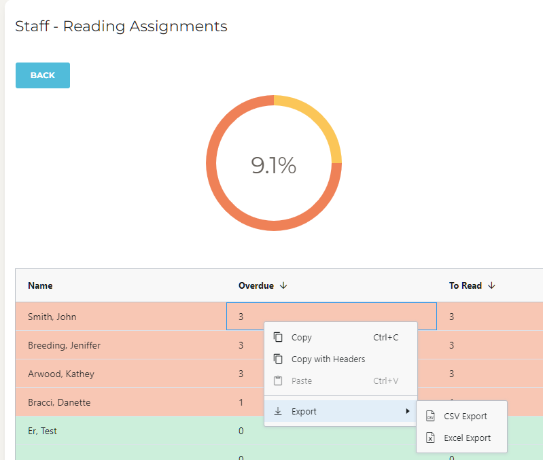
Task: Sort by the Name column header
Action: [40, 286]
